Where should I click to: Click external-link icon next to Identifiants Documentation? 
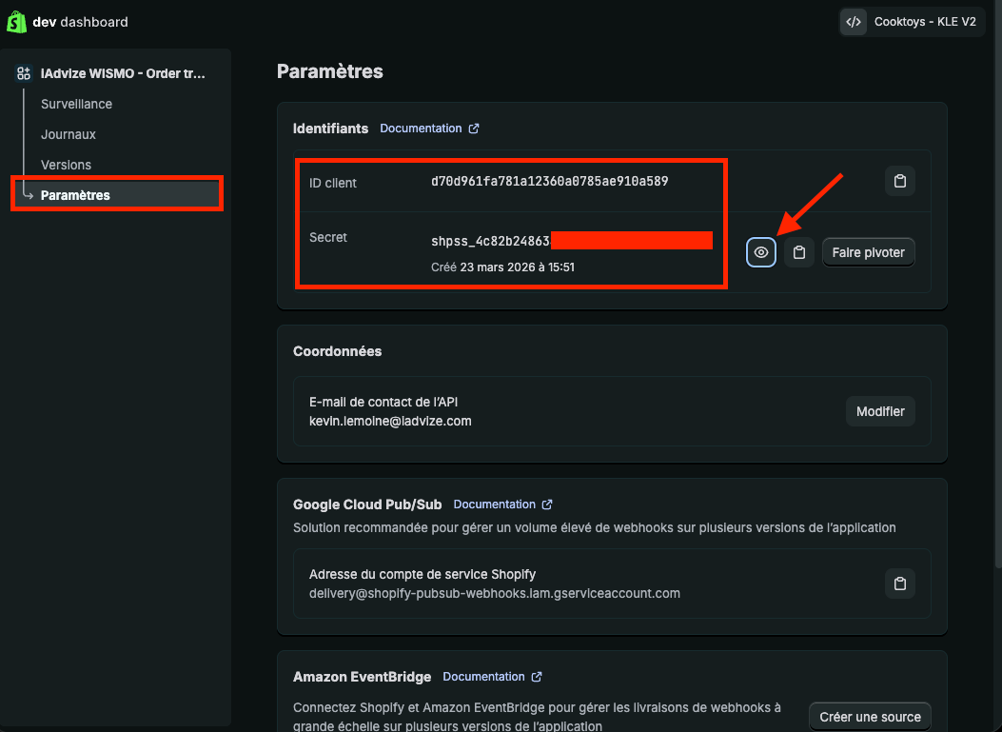point(474,129)
